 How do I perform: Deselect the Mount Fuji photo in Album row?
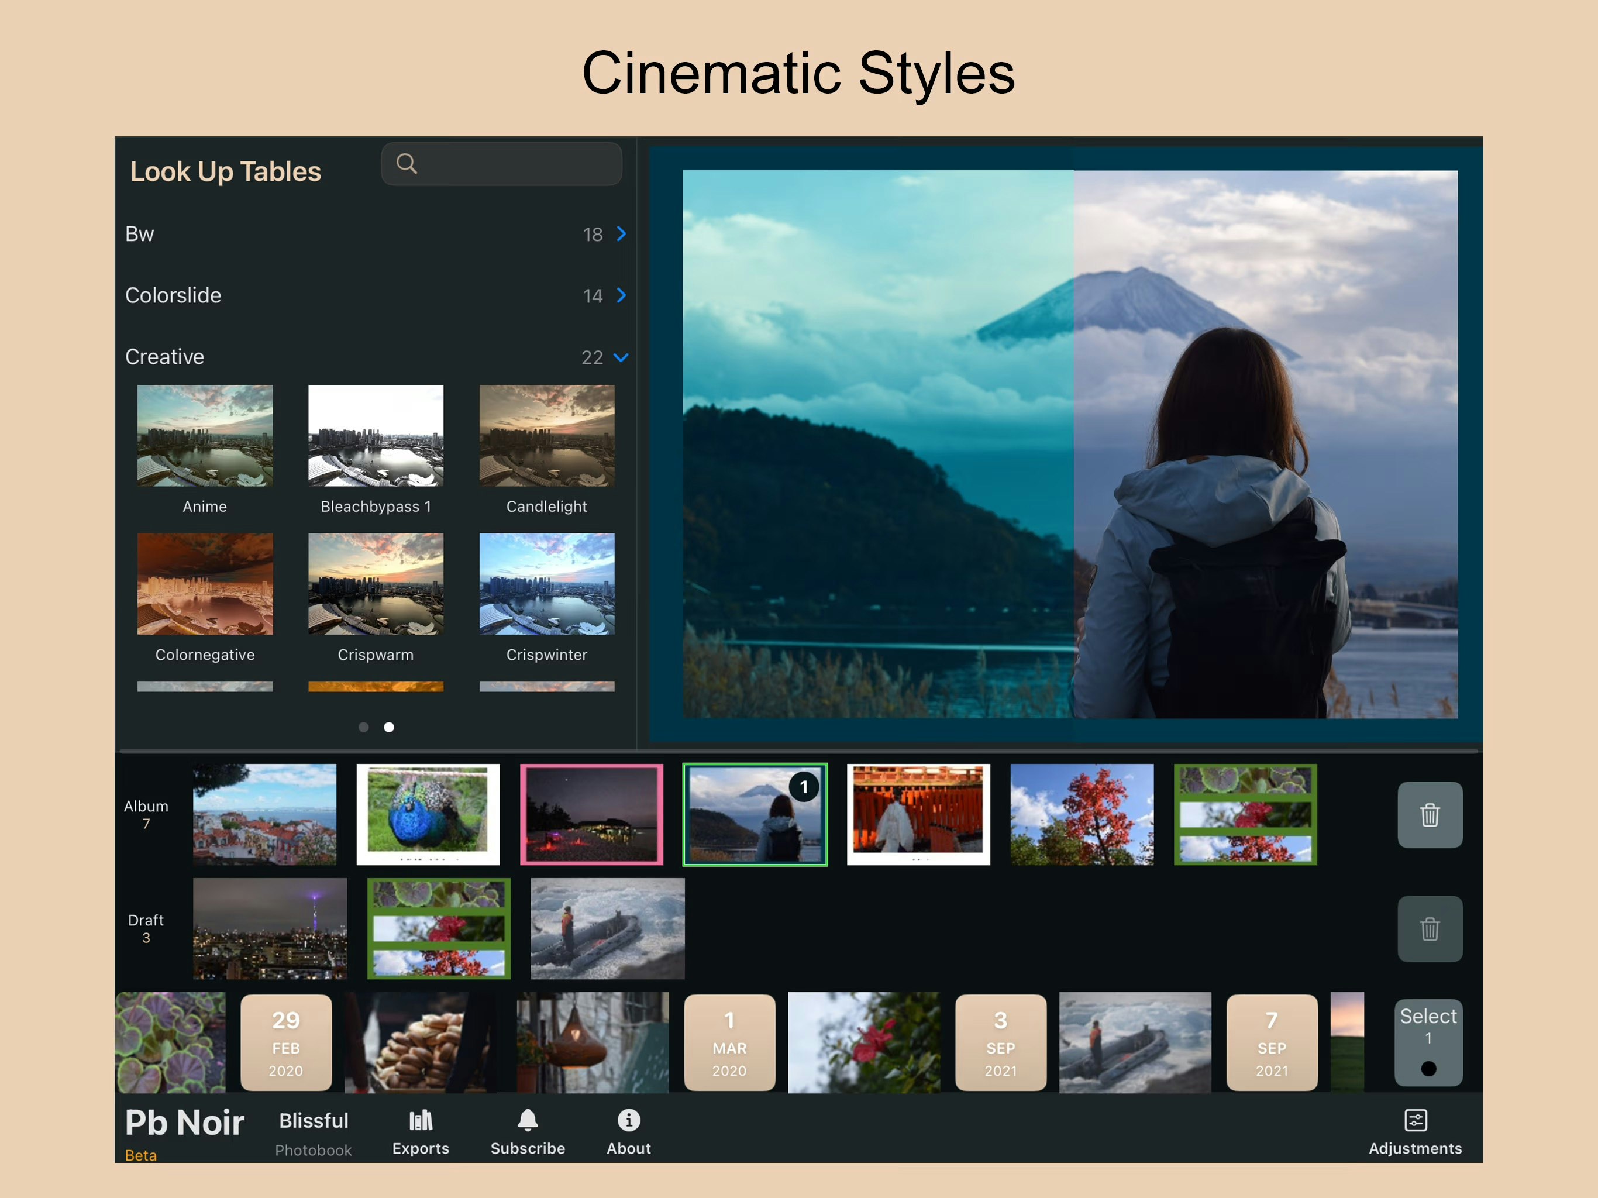tap(754, 814)
